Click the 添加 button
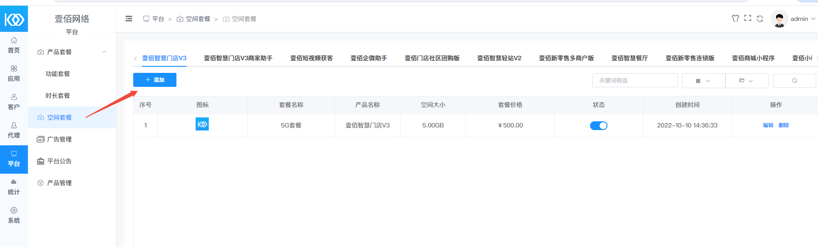 click(x=155, y=80)
